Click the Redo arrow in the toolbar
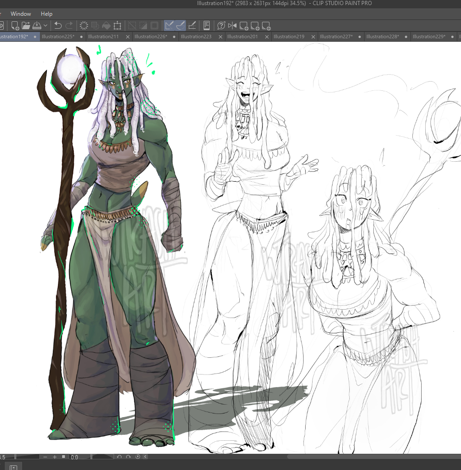The width and height of the screenshot is (461, 470). 69,25
